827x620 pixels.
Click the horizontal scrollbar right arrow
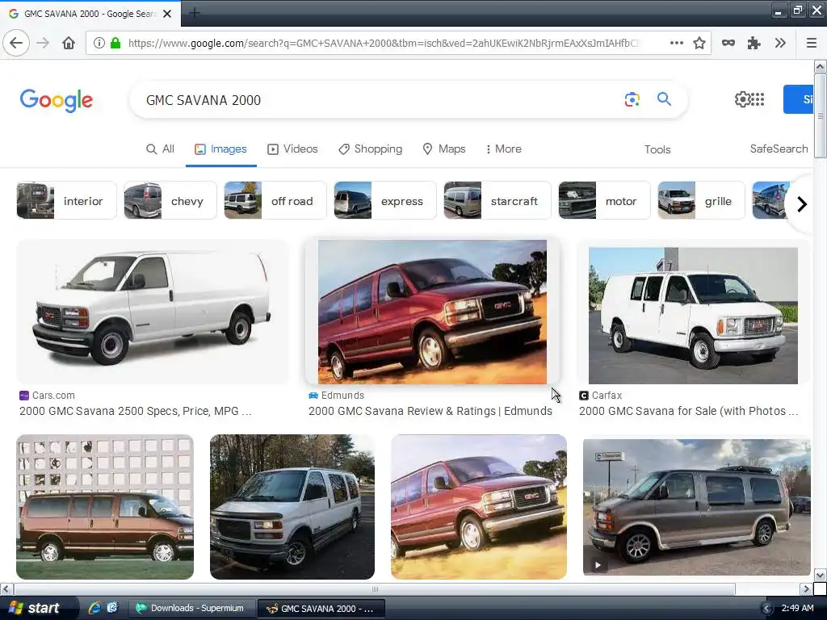806,589
